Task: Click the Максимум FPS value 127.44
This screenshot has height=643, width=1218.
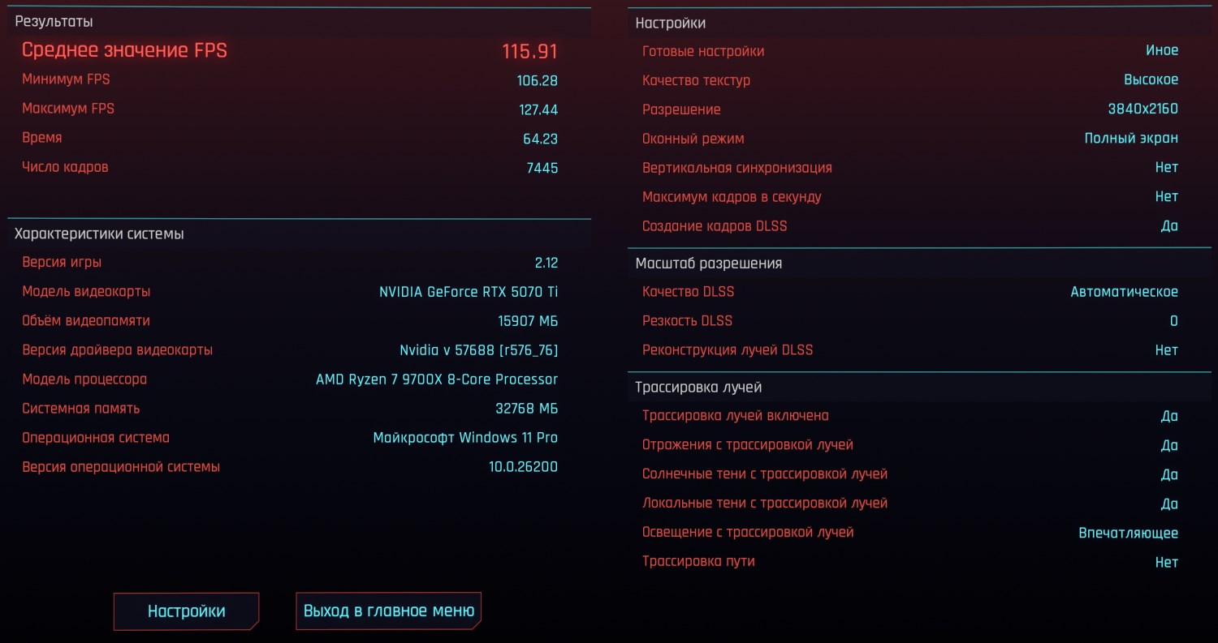Action: point(538,109)
